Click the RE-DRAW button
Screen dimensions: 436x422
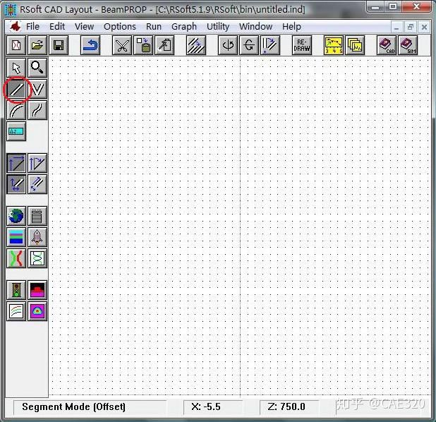click(x=302, y=45)
